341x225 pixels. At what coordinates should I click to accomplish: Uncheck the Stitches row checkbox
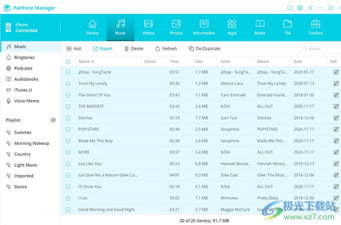click(x=68, y=118)
